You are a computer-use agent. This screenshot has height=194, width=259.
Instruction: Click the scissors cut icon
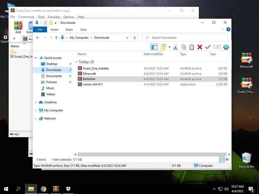(x=175, y=47)
